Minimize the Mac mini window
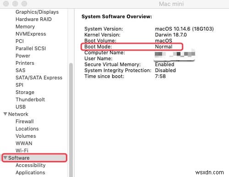 click(15, 4)
